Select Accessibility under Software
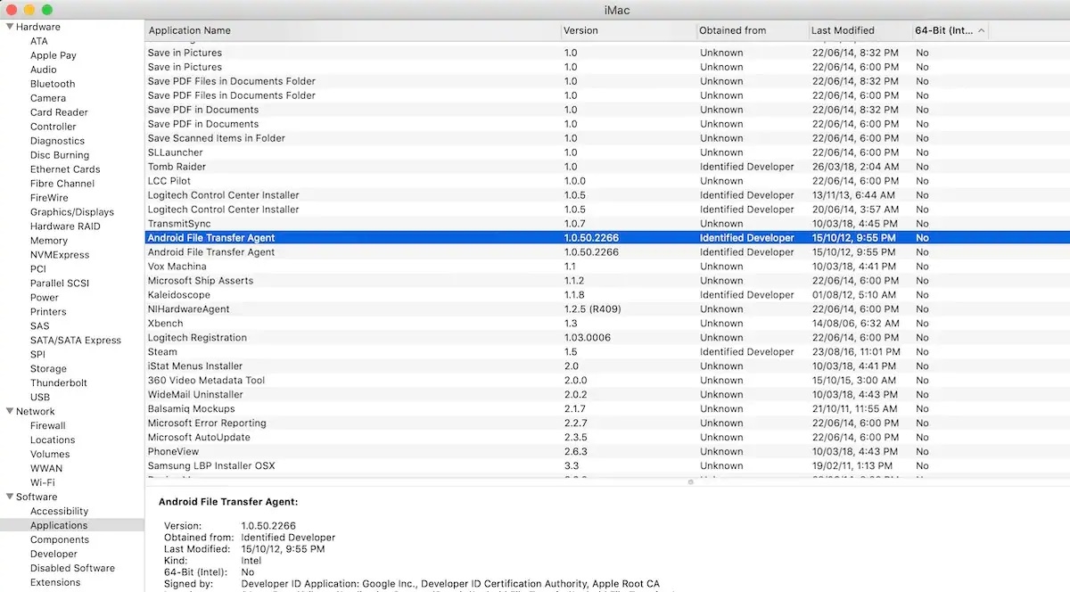The image size is (1070, 592). pyautogui.click(x=59, y=512)
